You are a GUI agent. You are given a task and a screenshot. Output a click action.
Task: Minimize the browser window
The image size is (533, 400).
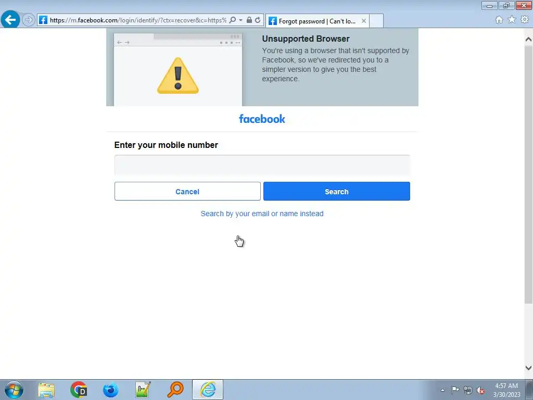[489, 6]
